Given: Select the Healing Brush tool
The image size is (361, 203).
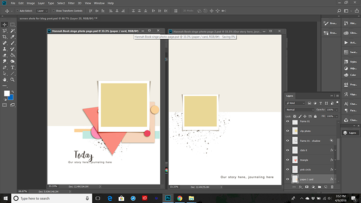Looking at the screenshot, I should pyautogui.click(x=5, y=43).
